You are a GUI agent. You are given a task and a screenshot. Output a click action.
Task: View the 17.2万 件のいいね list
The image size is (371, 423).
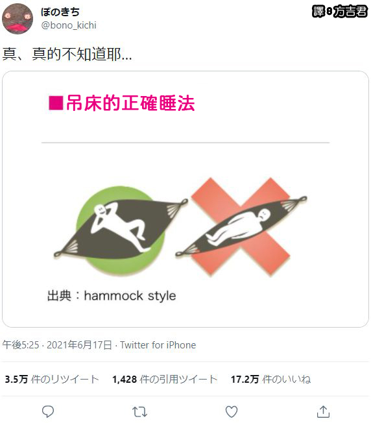click(x=271, y=379)
